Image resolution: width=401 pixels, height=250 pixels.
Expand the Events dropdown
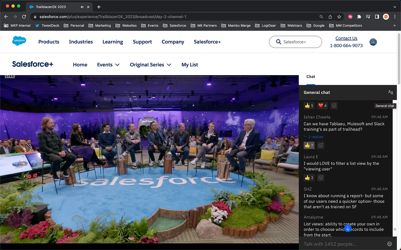click(108, 65)
